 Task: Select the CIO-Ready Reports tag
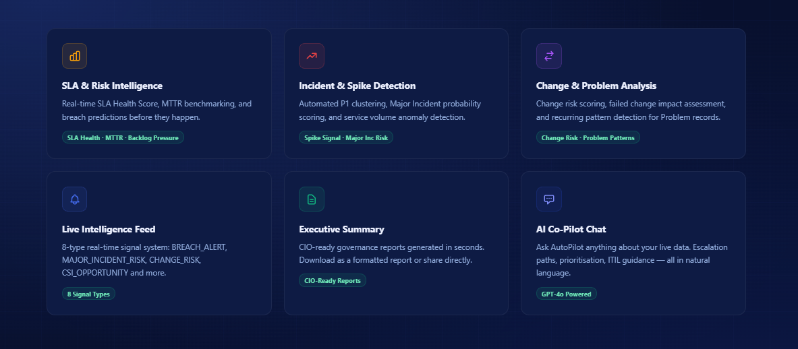tap(332, 280)
